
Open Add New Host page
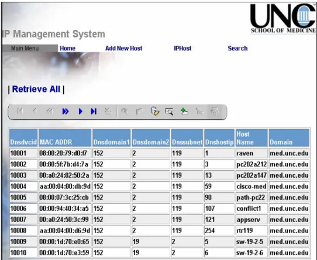tap(124, 48)
